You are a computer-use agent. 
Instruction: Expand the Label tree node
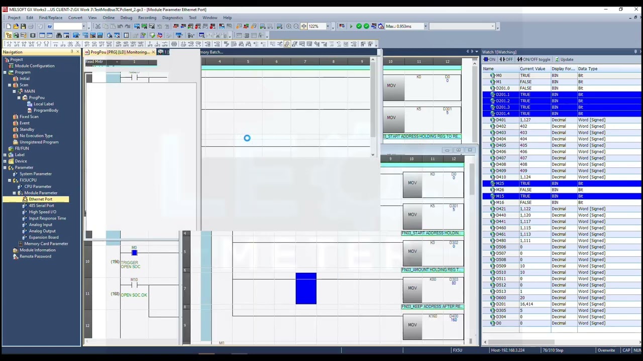pos(5,155)
